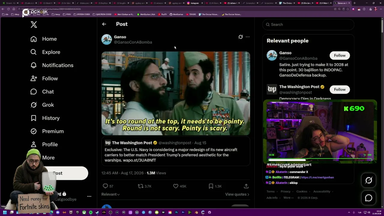384x216 pixels.
Task: Open Xbox app from the taskbar
Action: (84, 212)
